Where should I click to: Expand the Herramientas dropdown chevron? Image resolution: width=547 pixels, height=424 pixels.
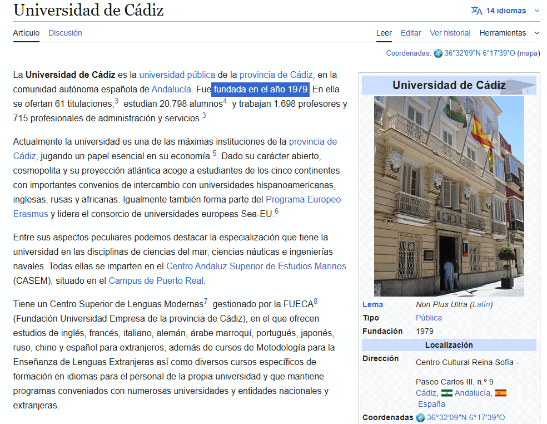(537, 33)
